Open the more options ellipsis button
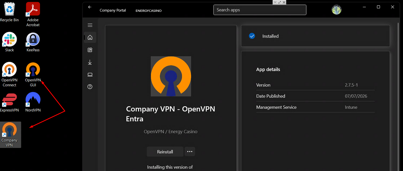 190,152
